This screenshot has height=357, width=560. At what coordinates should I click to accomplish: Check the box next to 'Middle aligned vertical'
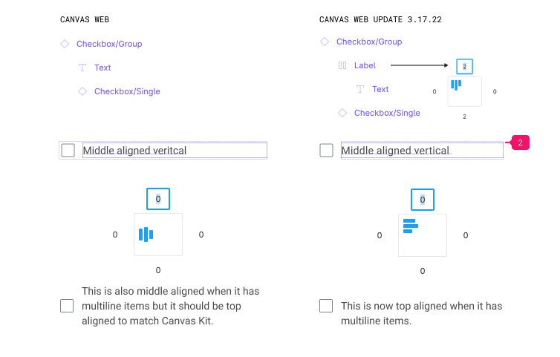click(x=326, y=151)
